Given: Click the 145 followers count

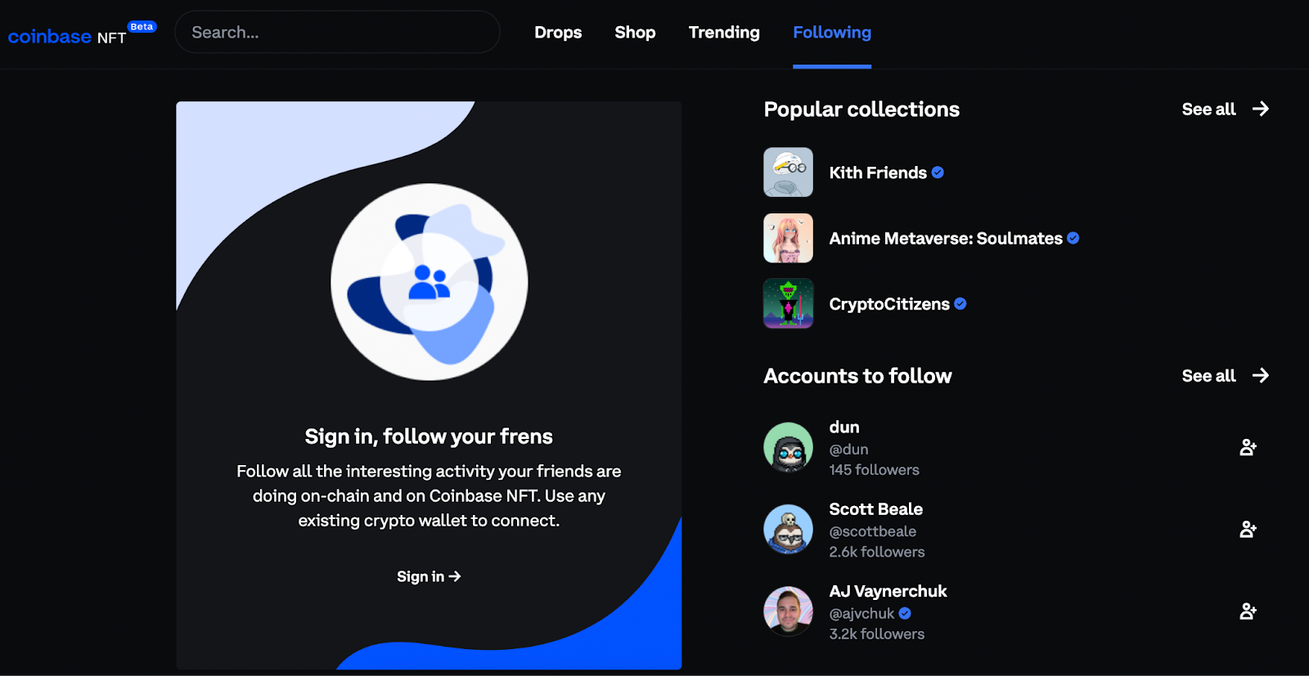Looking at the screenshot, I should pyautogui.click(x=874, y=470).
